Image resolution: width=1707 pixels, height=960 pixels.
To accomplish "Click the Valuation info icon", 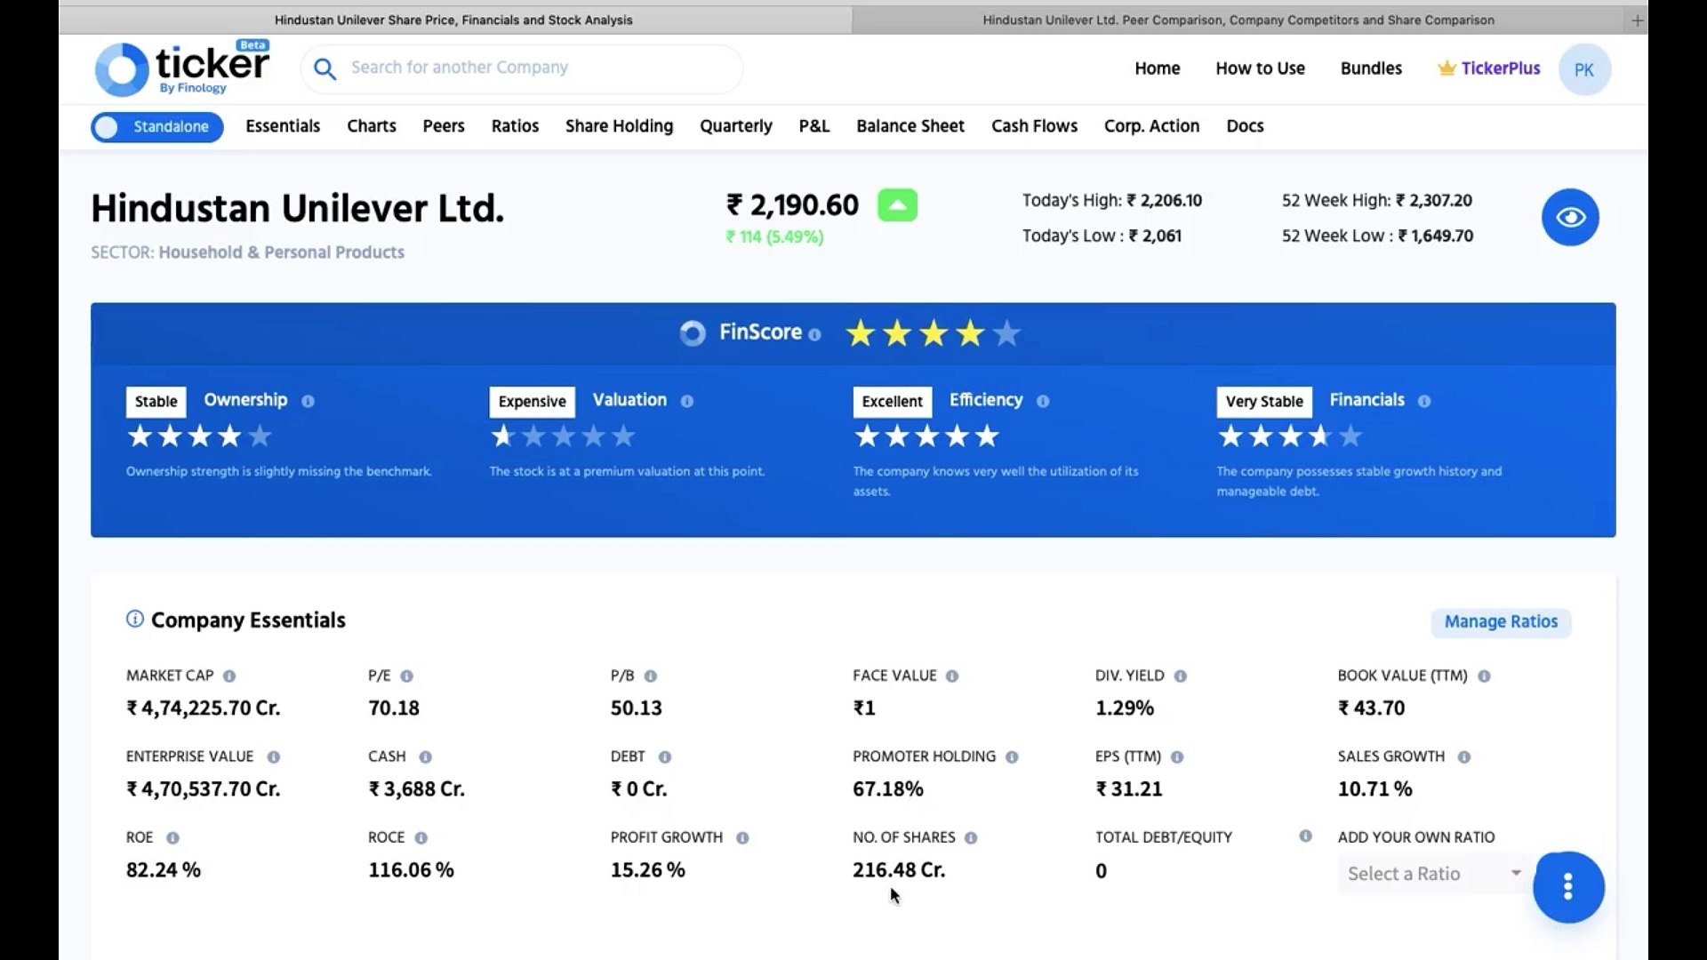I will 687,401.
